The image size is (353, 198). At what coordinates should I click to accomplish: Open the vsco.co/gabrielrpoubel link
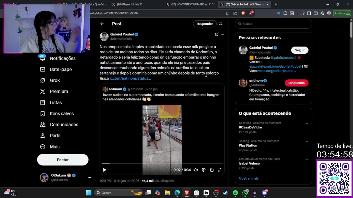pos(277,71)
